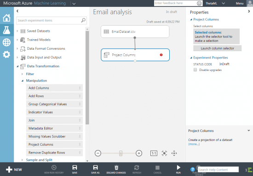The width and height of the screenshot is (253, 176).
Task: Open the Home section in the sidebar
Action: coord(6,18)
